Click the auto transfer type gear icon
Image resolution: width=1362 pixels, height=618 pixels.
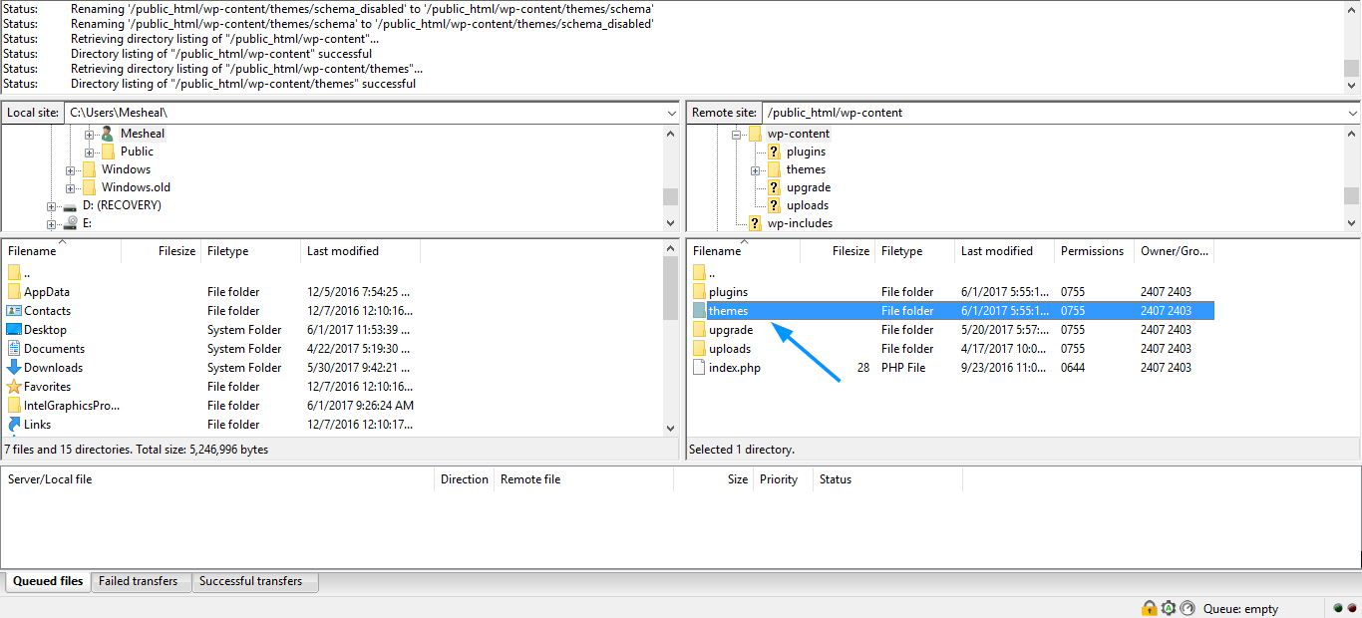[1169, 608]
